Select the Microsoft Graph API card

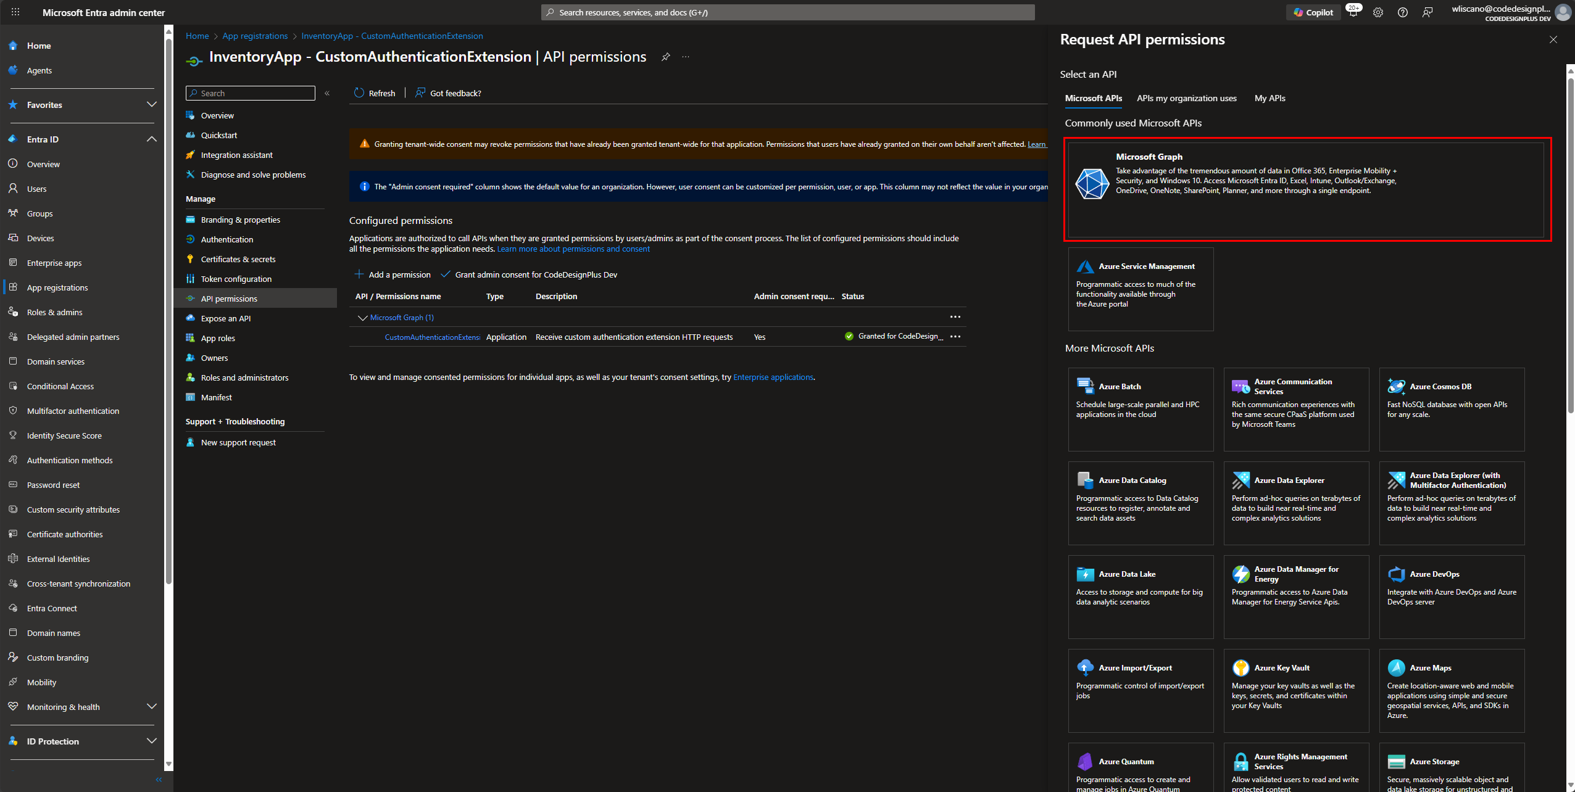(1306, 189)
